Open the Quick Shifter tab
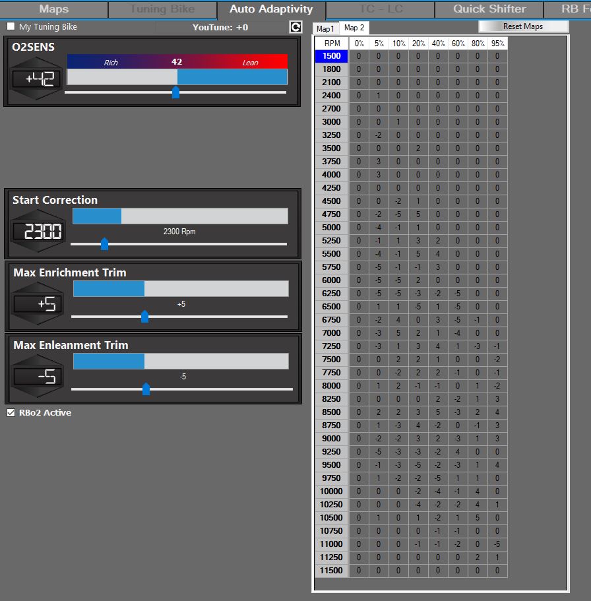Viewport: 591px width, 601px height. (489, 9)
